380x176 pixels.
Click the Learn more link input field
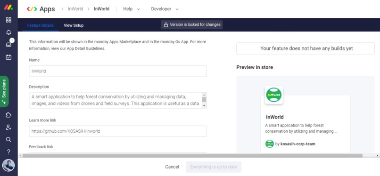point(118,131)
